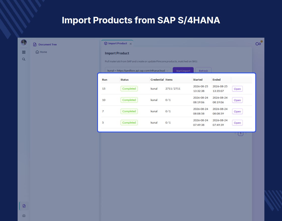Click run number 10 cell

coord(104,100)
